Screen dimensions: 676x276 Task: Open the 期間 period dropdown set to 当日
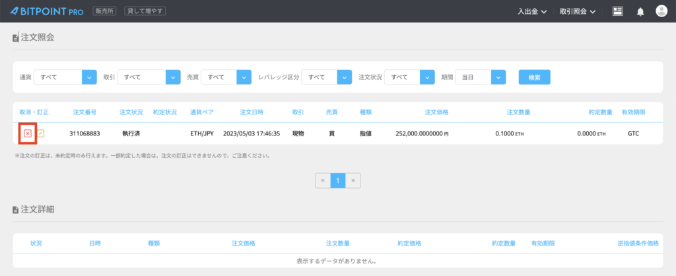click(x=481, y=77)
